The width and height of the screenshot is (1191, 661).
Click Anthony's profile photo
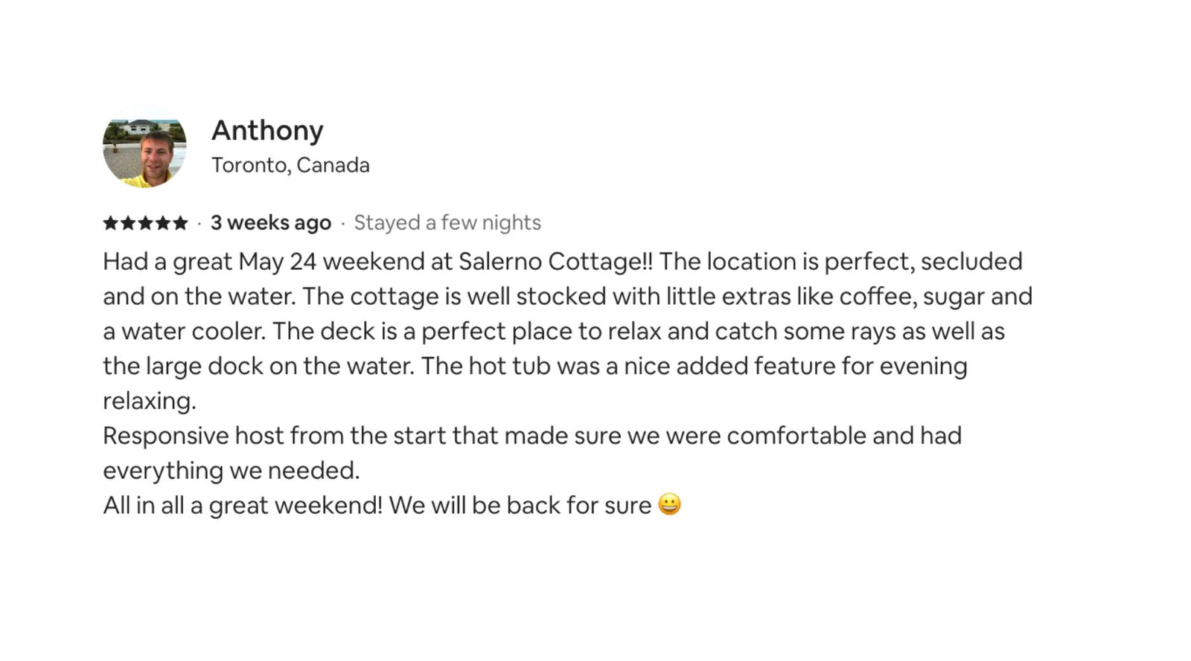[x=144, y=146]
